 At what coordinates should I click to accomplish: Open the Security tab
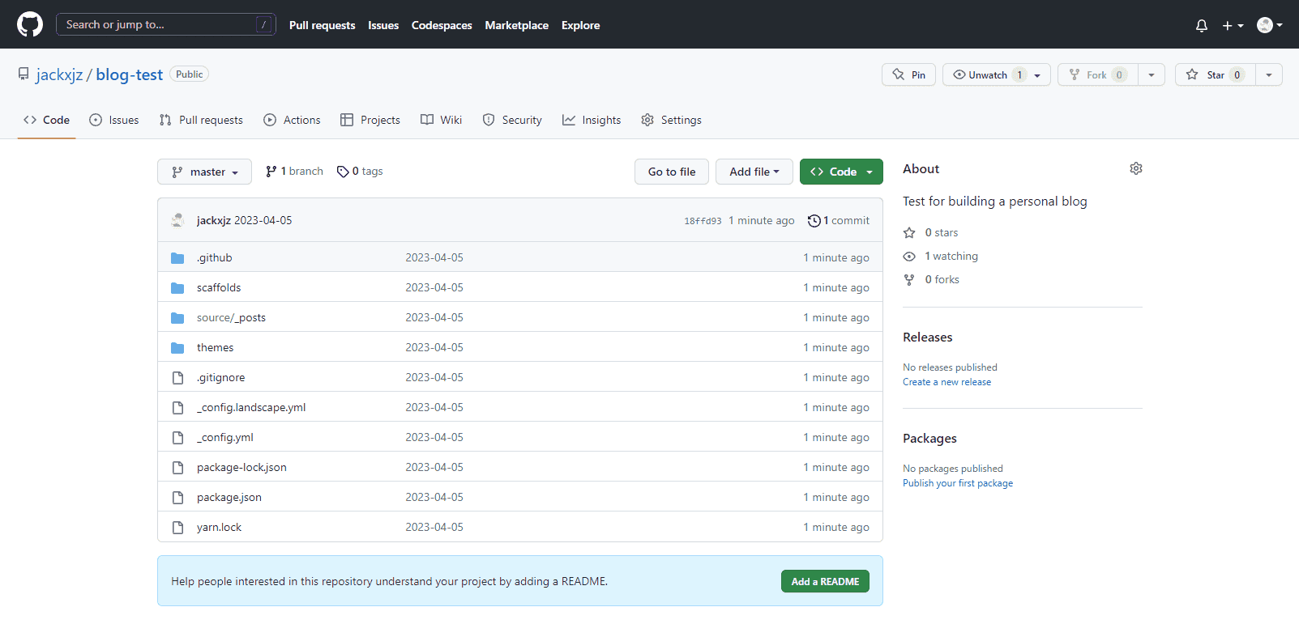512,120
